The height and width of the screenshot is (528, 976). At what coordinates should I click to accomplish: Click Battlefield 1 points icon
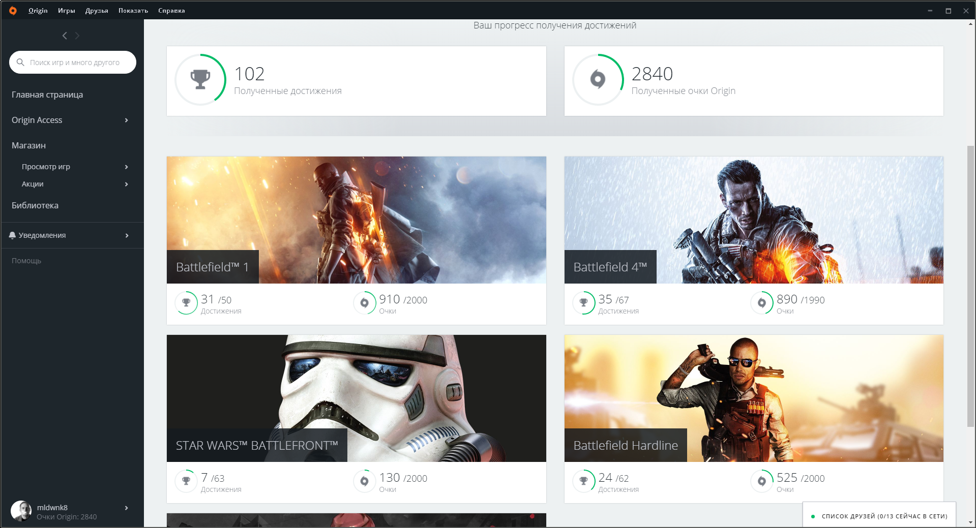(365, 303)
